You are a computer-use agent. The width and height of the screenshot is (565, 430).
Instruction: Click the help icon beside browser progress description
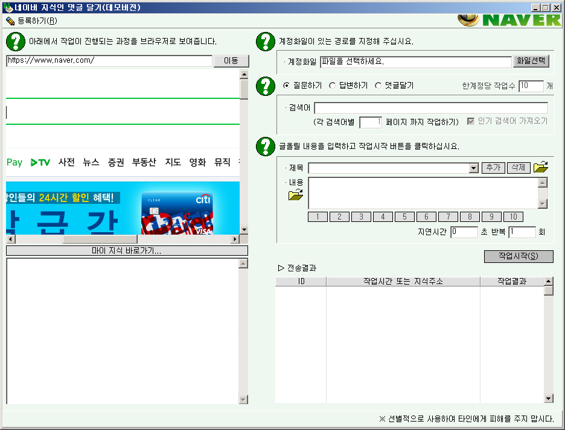(x=15, y=42)
